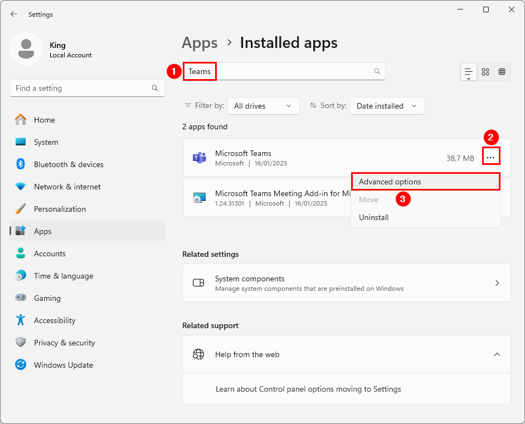The image size is (525, 424).
Task: Go to Privacy & security settings
Action: pyautogui.click(x=64, y=343)
